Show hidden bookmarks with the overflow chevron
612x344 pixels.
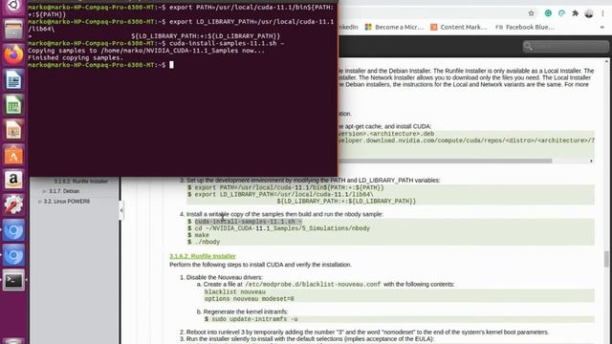pyautogui.click(x=601, y=27)
